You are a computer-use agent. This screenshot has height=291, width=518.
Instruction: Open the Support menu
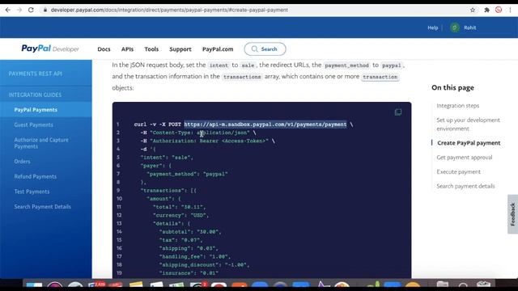pyautogui.click(x=180, y=49)
